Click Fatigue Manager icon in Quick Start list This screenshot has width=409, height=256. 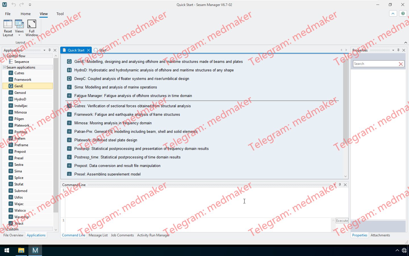(x=69, y=96)
